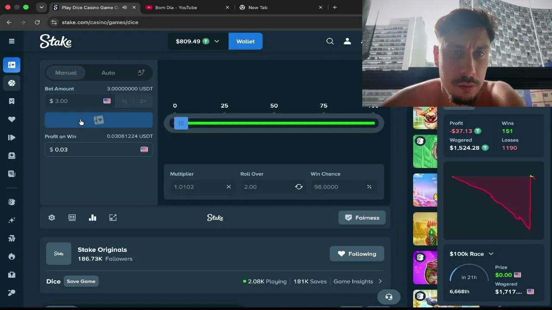The height and width of the screenshot is (310, 552).
Task: Click the green dice roll track
Action: click(281, 124)
